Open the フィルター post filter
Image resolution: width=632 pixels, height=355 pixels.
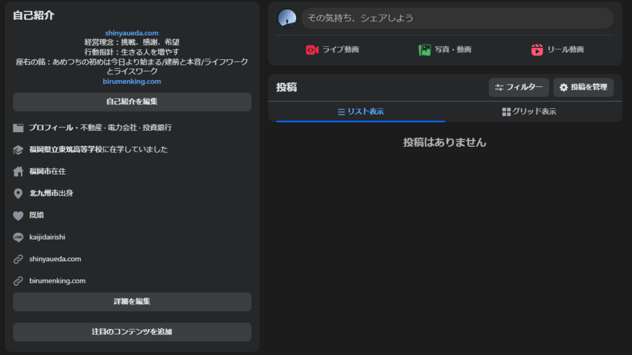(518, 88)
